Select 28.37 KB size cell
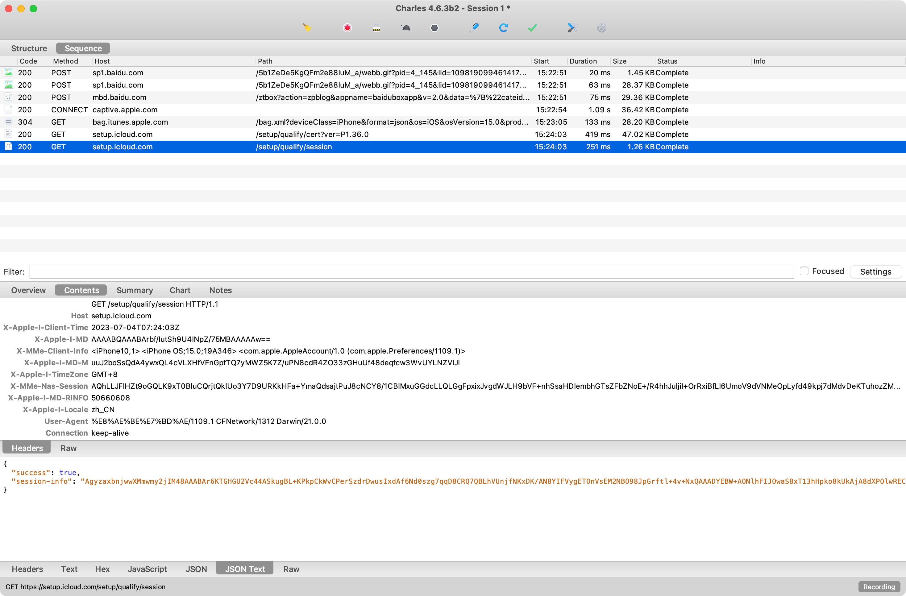Image resolution: width=906 pixels, height=596 pixels. [638, 85]
